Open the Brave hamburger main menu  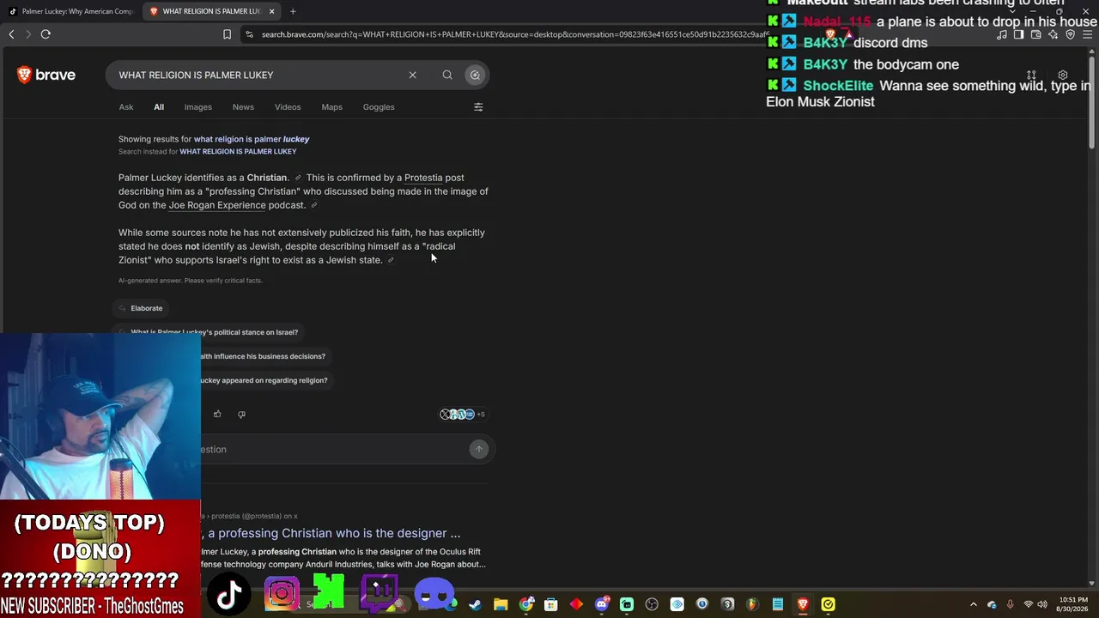(x=1088, y=34)
